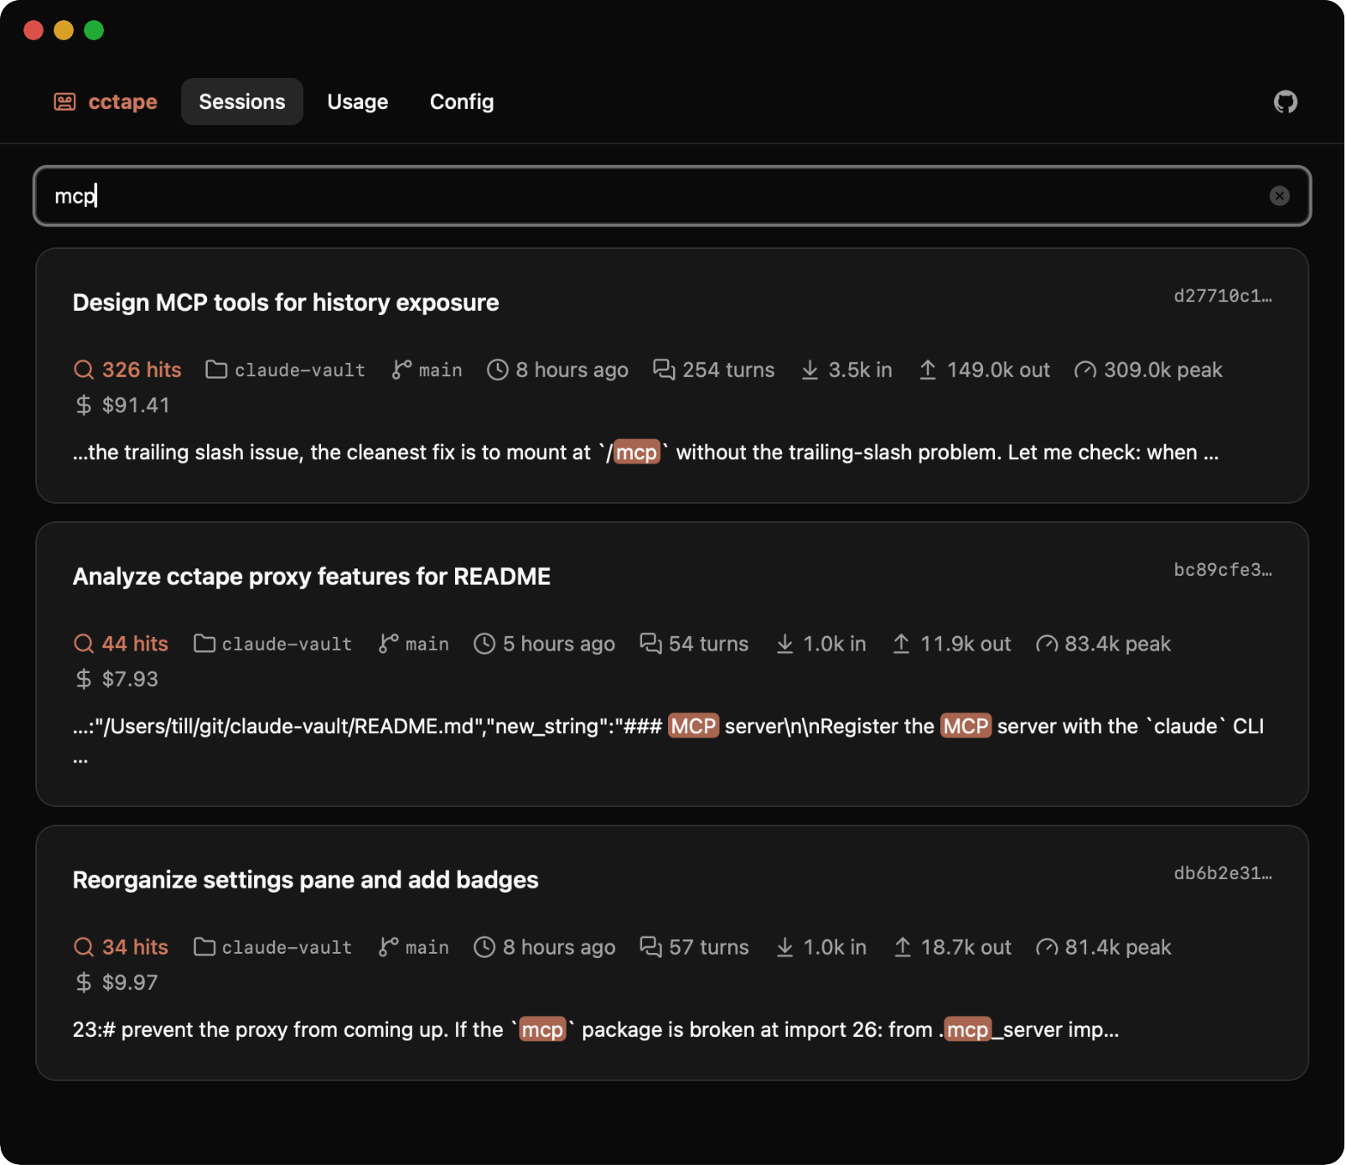Click the chat bubbles icon beside 57 turns

[650, 947]
